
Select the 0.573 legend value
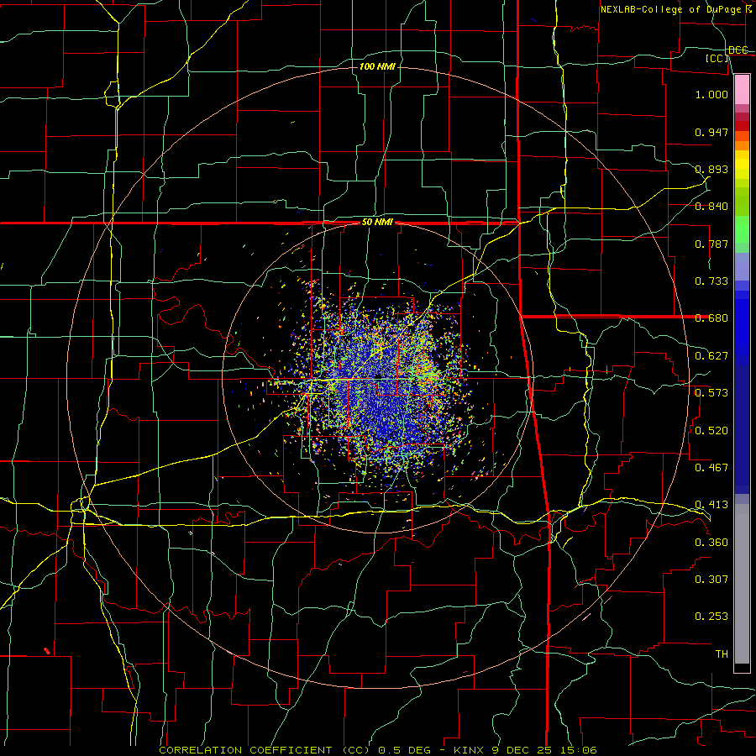tap(711, 393)
